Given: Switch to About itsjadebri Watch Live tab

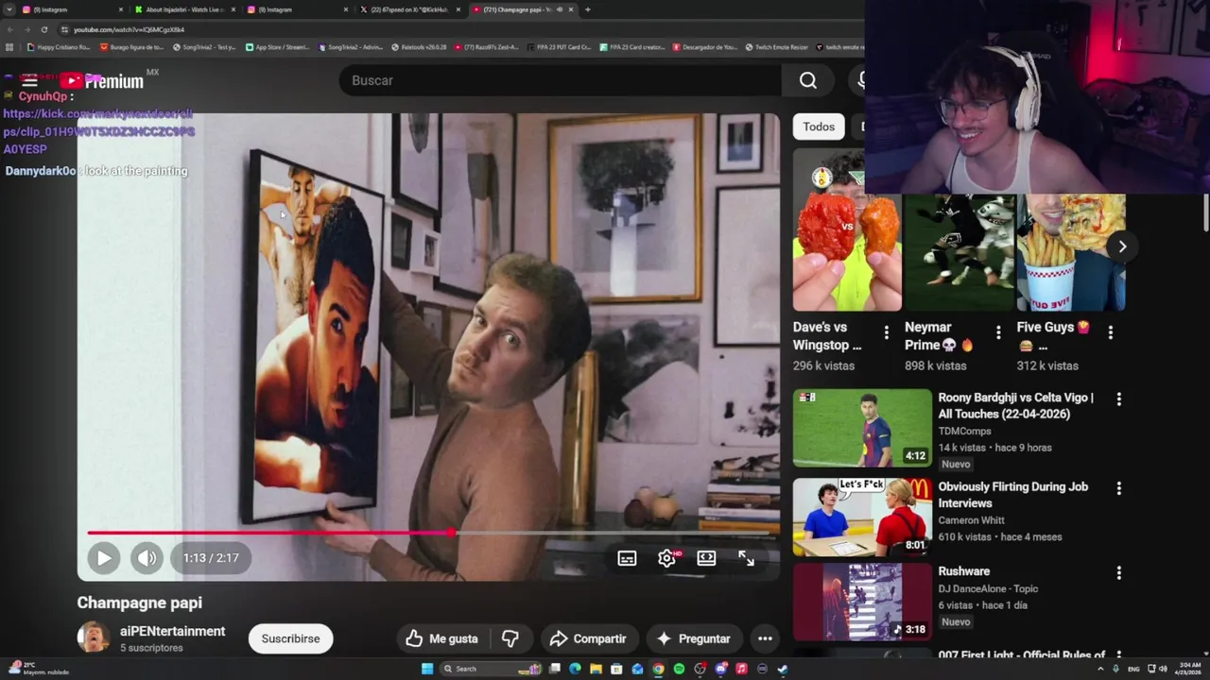Looking at the screenshot, I should (184, 9).
